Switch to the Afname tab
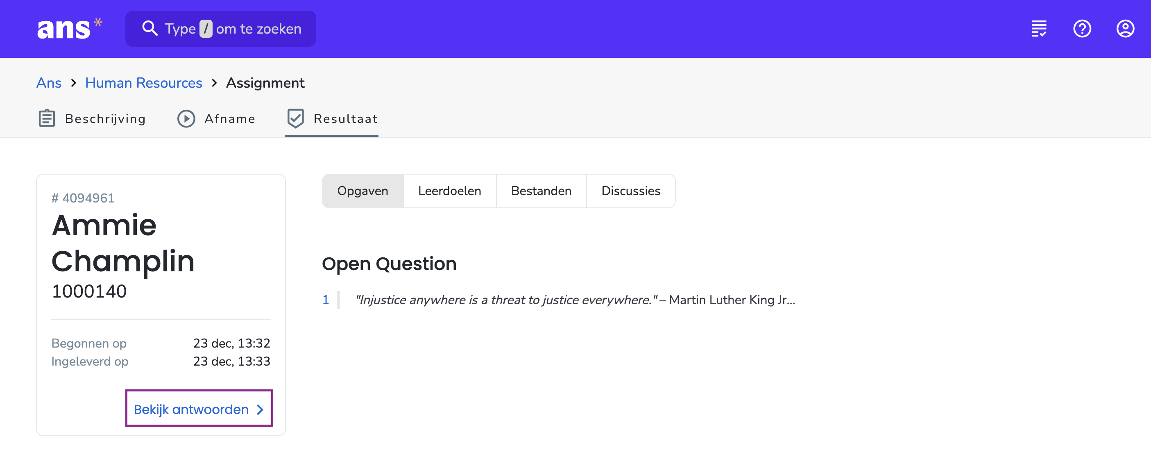The width and height of the screenshot is (1151, 473). click(x=216, y=118)
